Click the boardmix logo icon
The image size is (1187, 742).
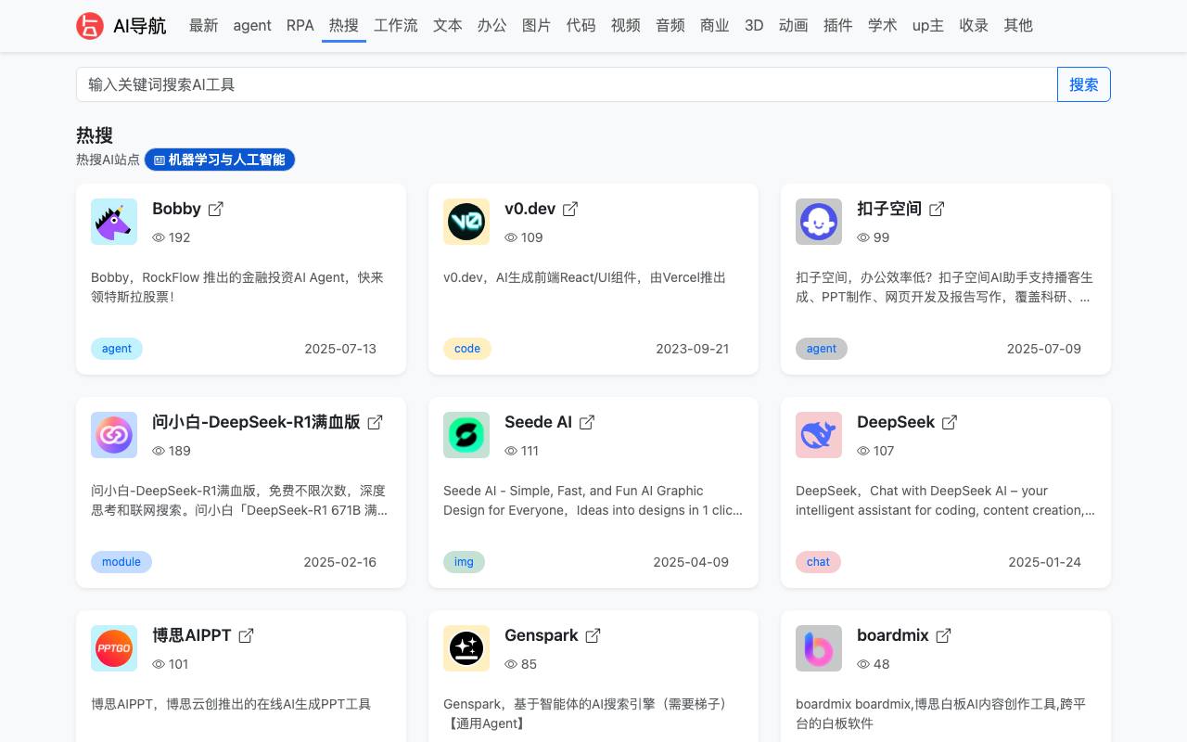pos(819,648)
